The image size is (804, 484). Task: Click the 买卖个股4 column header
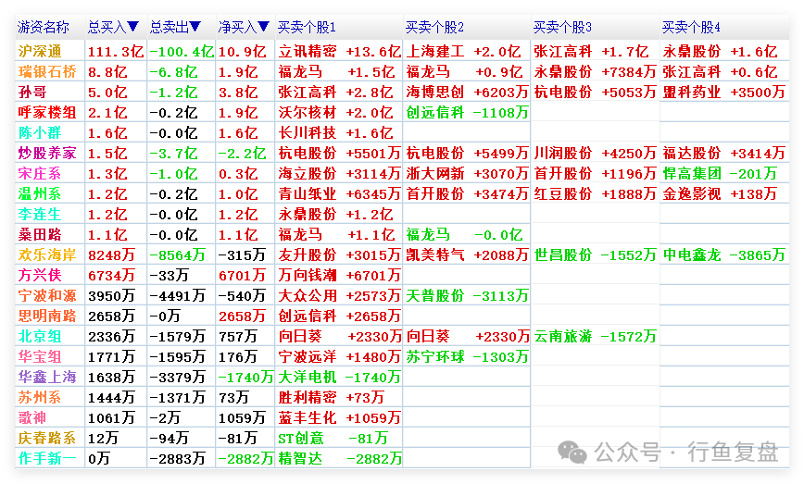691,27
